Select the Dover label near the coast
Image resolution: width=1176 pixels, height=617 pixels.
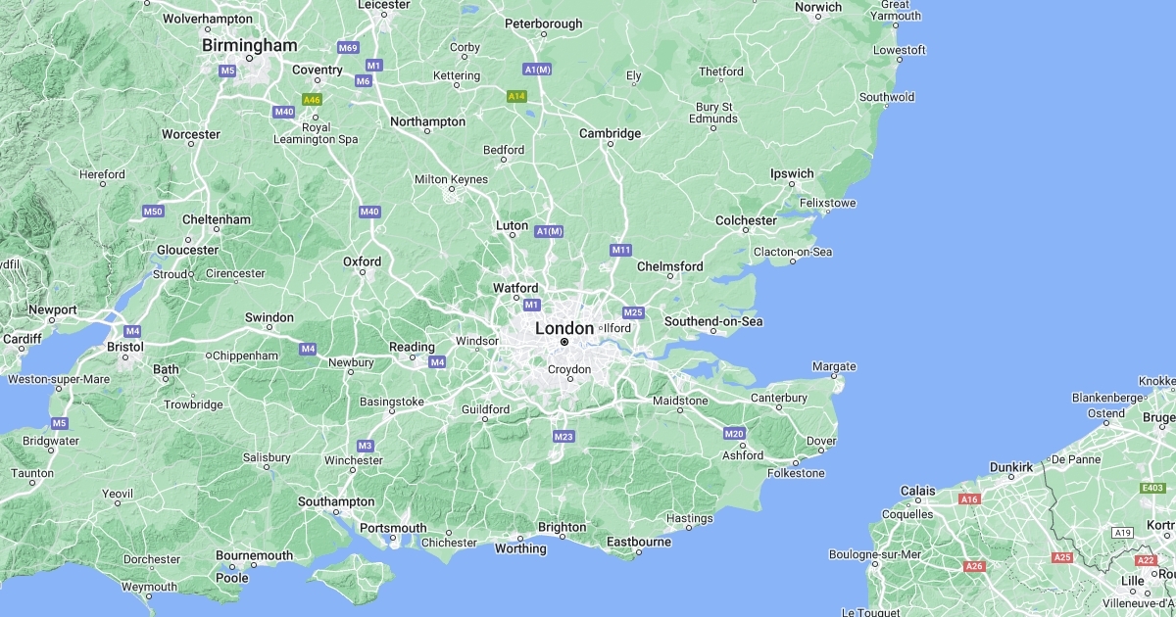(x=821, y=441)
